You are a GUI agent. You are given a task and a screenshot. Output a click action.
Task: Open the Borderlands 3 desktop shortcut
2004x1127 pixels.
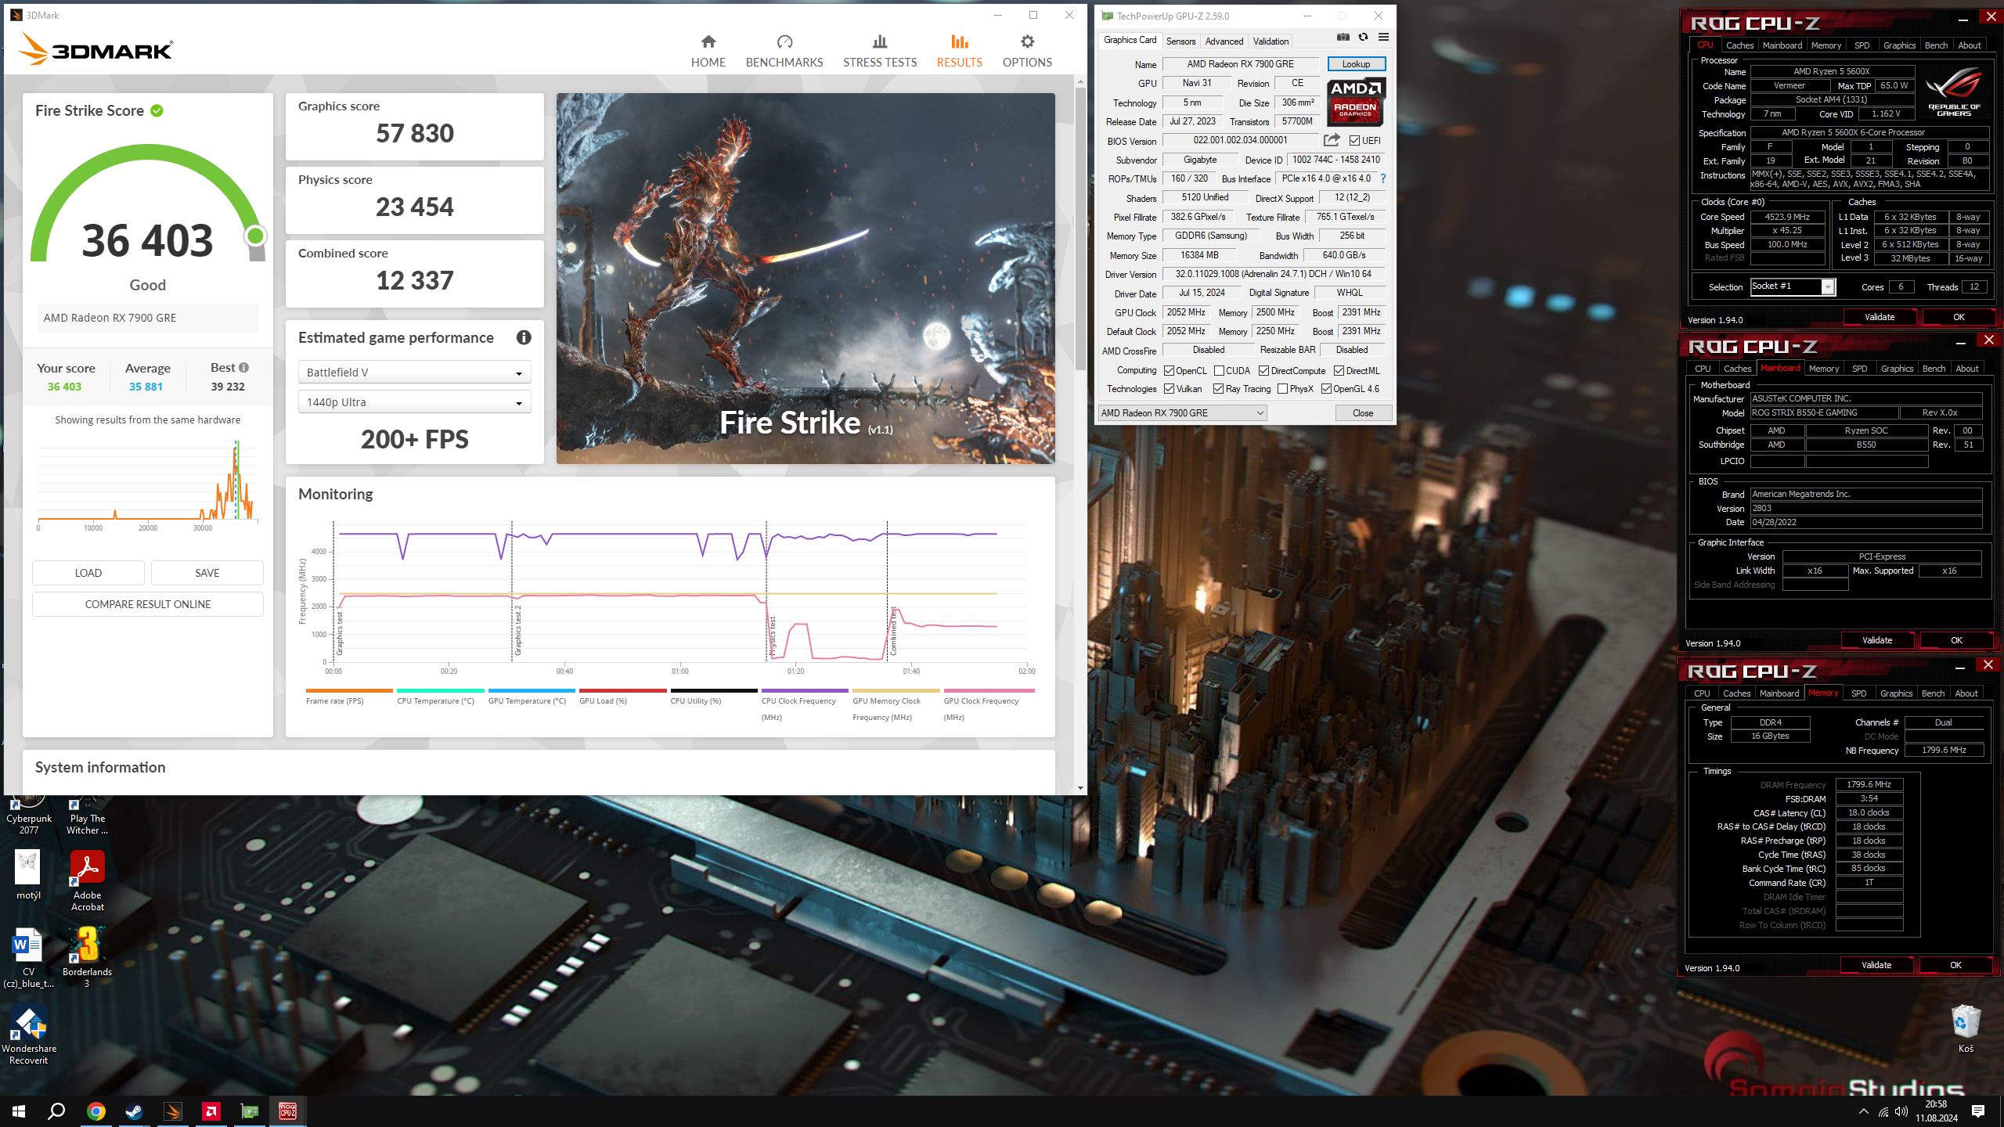coord(87,956)
